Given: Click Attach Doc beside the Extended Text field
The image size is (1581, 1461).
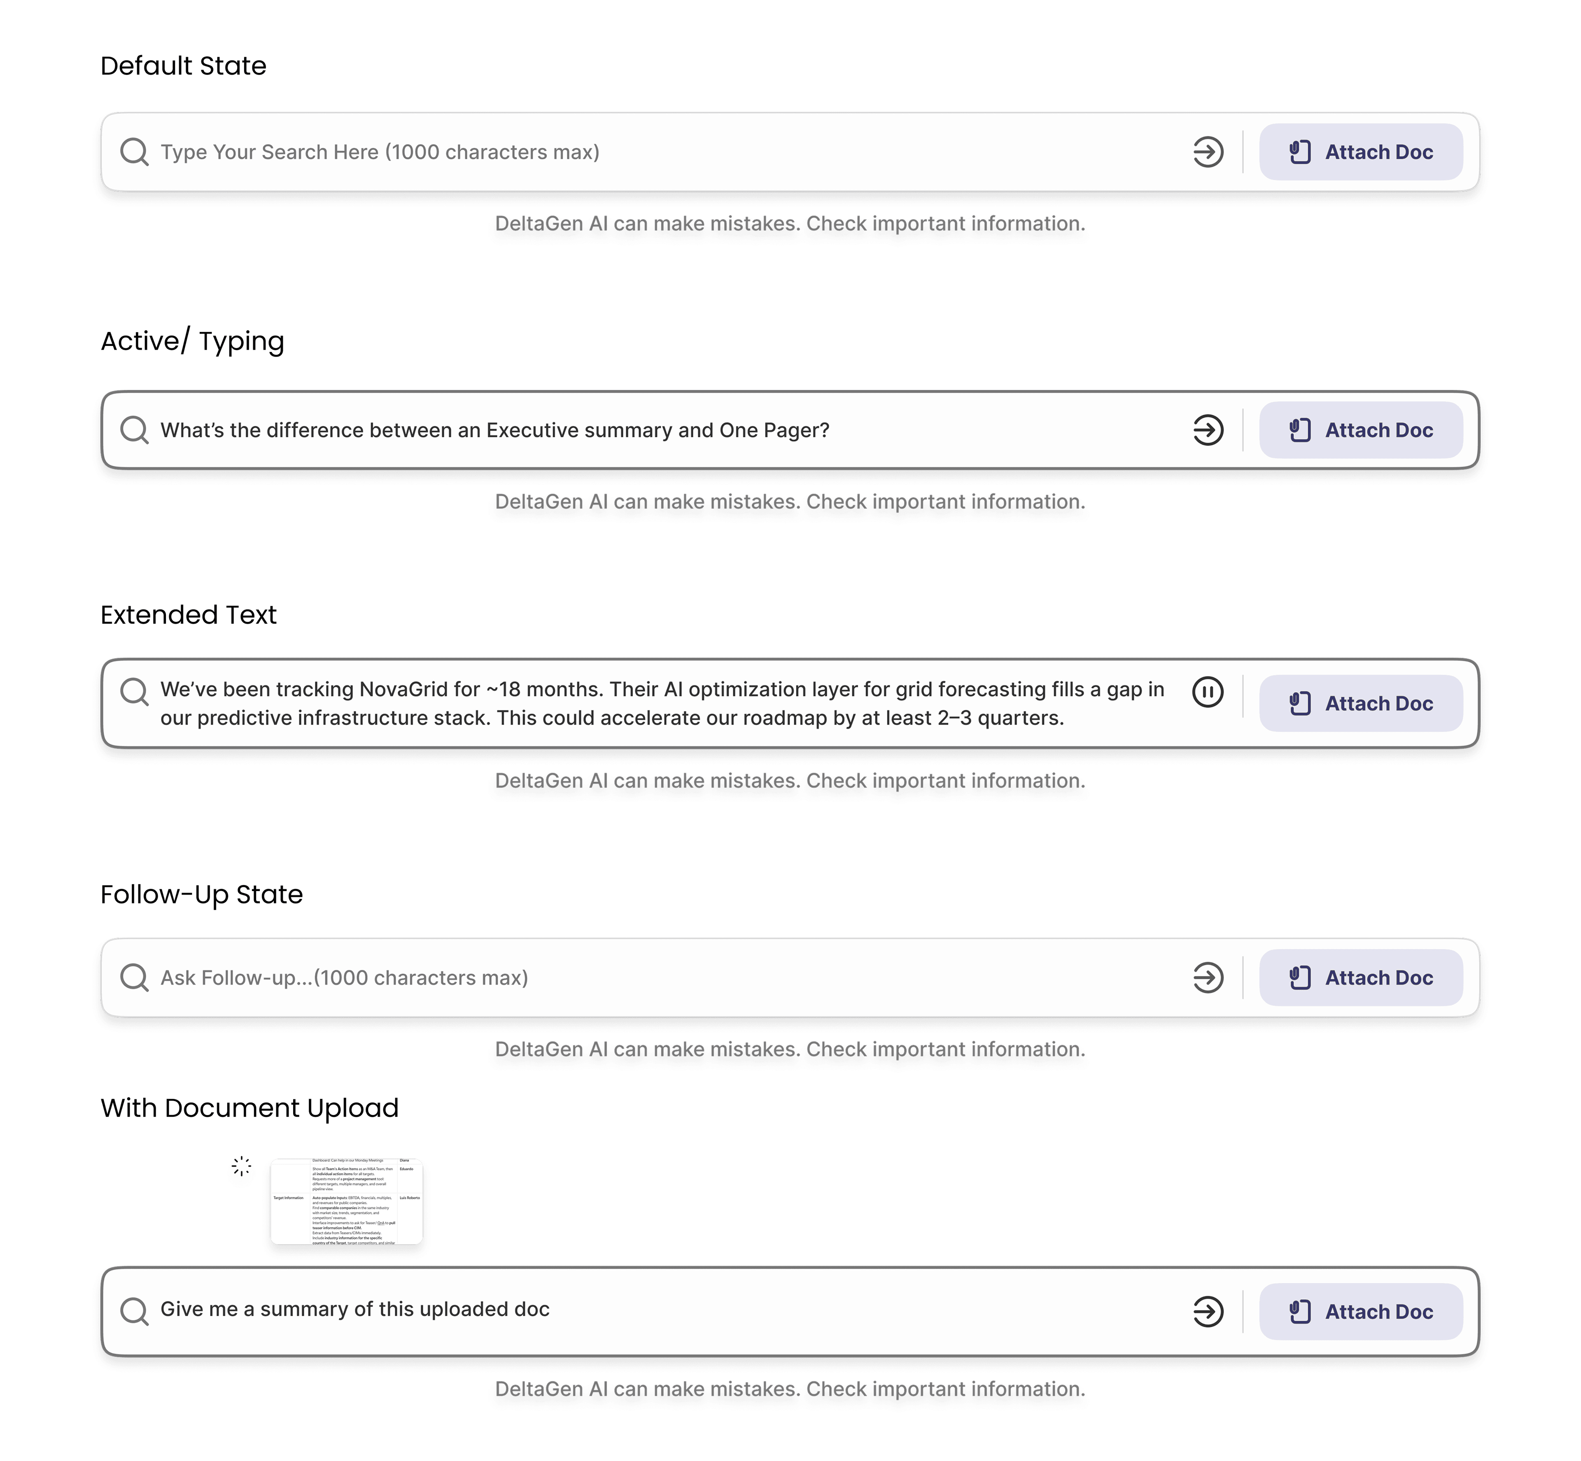Looking at the screenshot, I should click(1360, 703).
